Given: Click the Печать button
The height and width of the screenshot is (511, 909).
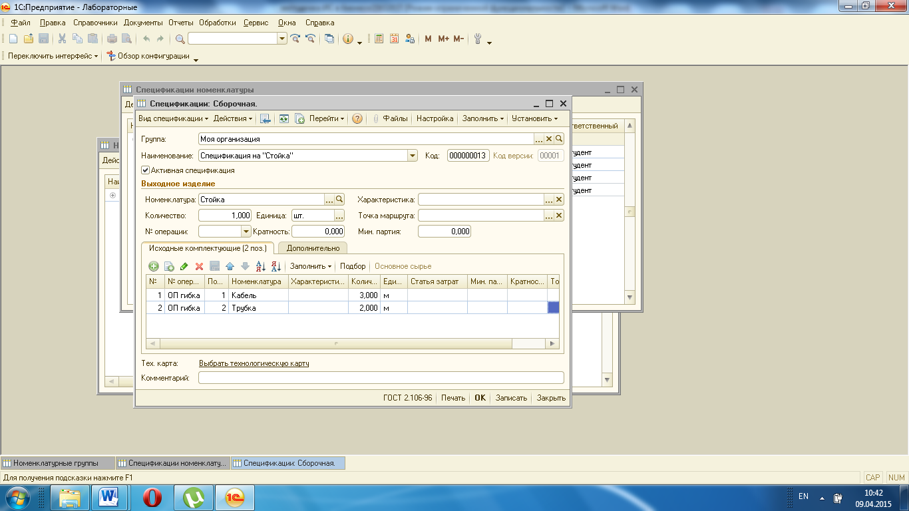Looking at the screenshot, I should (453, 398).
